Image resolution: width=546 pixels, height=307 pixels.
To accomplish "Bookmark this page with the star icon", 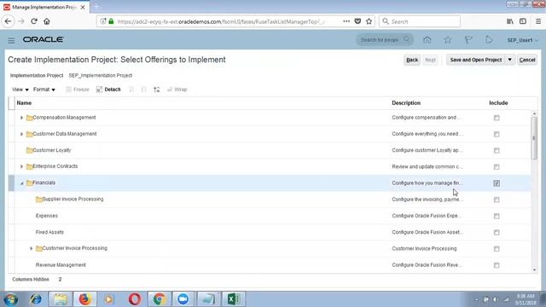I will [x=369, y=21].
